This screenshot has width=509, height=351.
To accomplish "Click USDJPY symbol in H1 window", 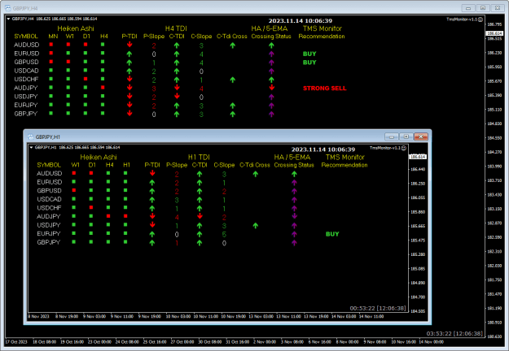I will [x=49, y=225].
